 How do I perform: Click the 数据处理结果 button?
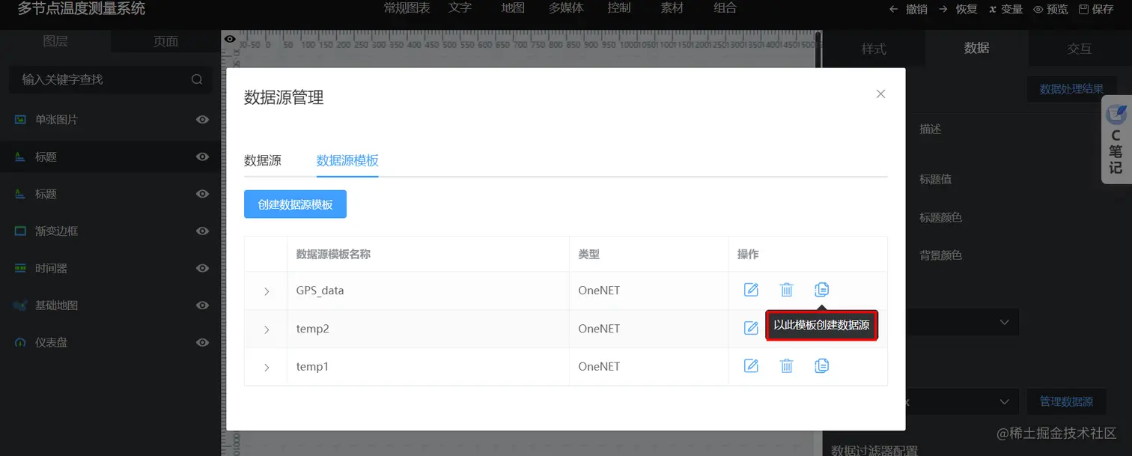pos(1071,89)
